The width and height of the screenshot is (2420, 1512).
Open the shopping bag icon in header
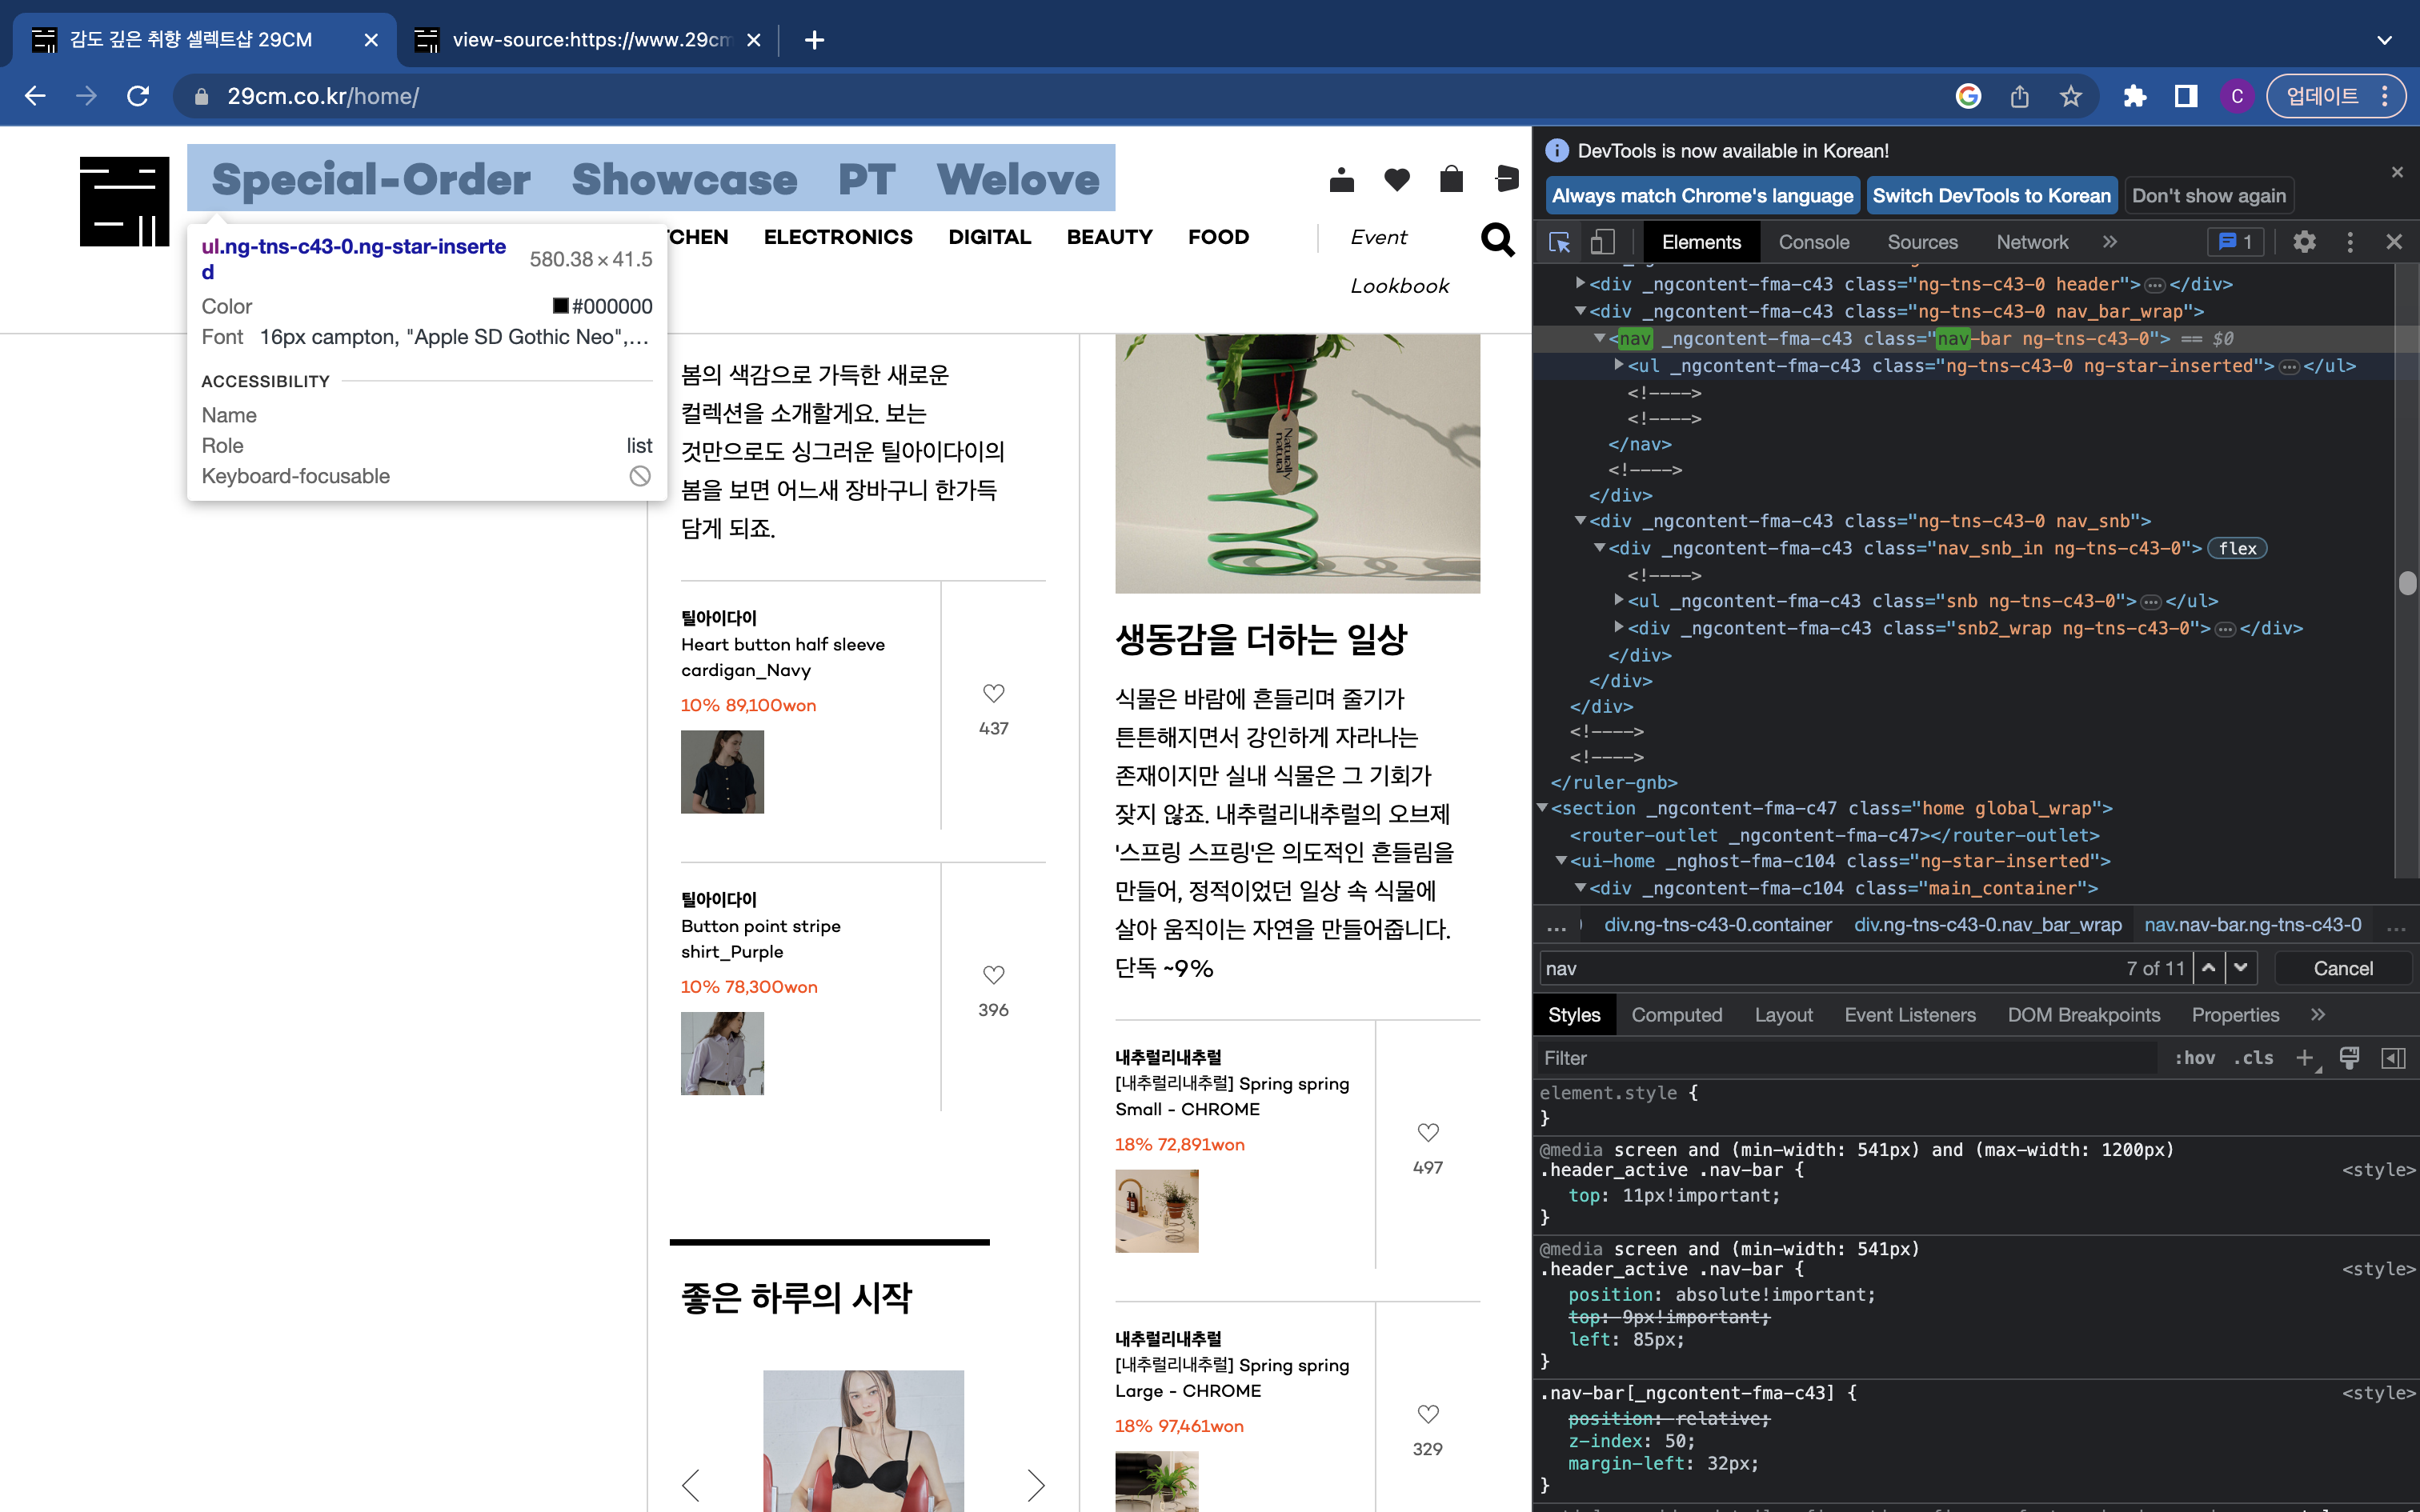1451,180
